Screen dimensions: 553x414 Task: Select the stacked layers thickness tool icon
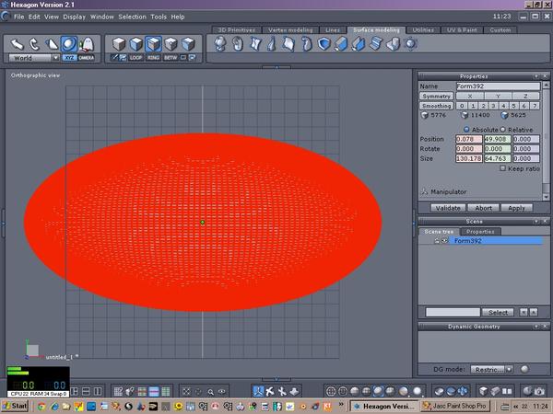[x=376, y=44]
